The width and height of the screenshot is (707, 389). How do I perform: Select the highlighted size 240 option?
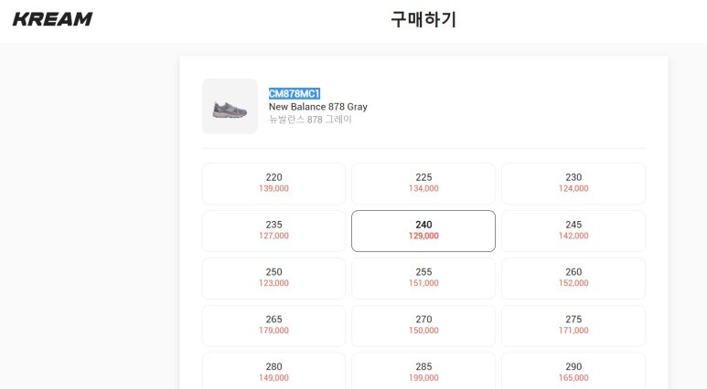[x=423, y=231]
